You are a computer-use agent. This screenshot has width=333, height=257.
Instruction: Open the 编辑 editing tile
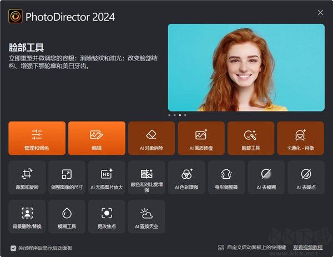(x=97, y=138)
